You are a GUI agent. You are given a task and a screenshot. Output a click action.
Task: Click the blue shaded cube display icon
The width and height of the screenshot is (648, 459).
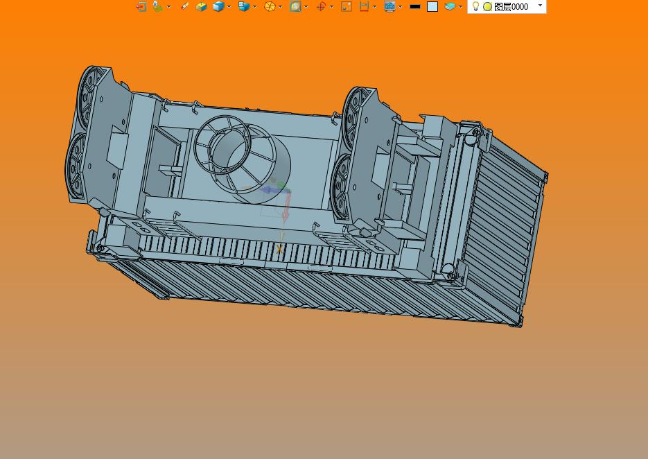pyautogui.click(x=218, y=7)
